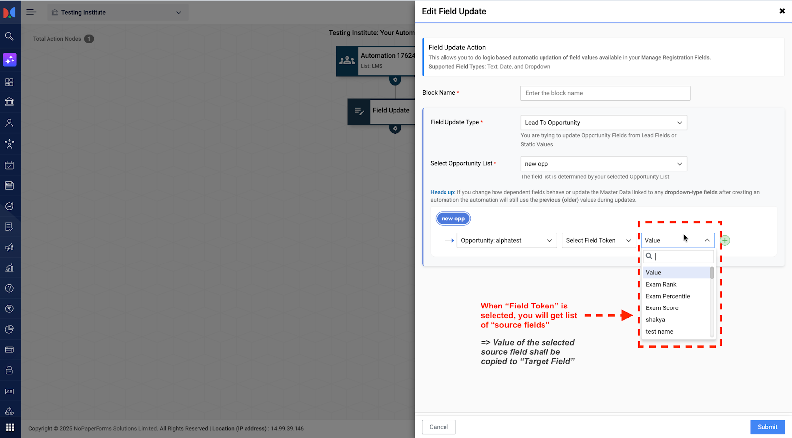Click the search icon in left sidebar

click(x=9, y=36)
